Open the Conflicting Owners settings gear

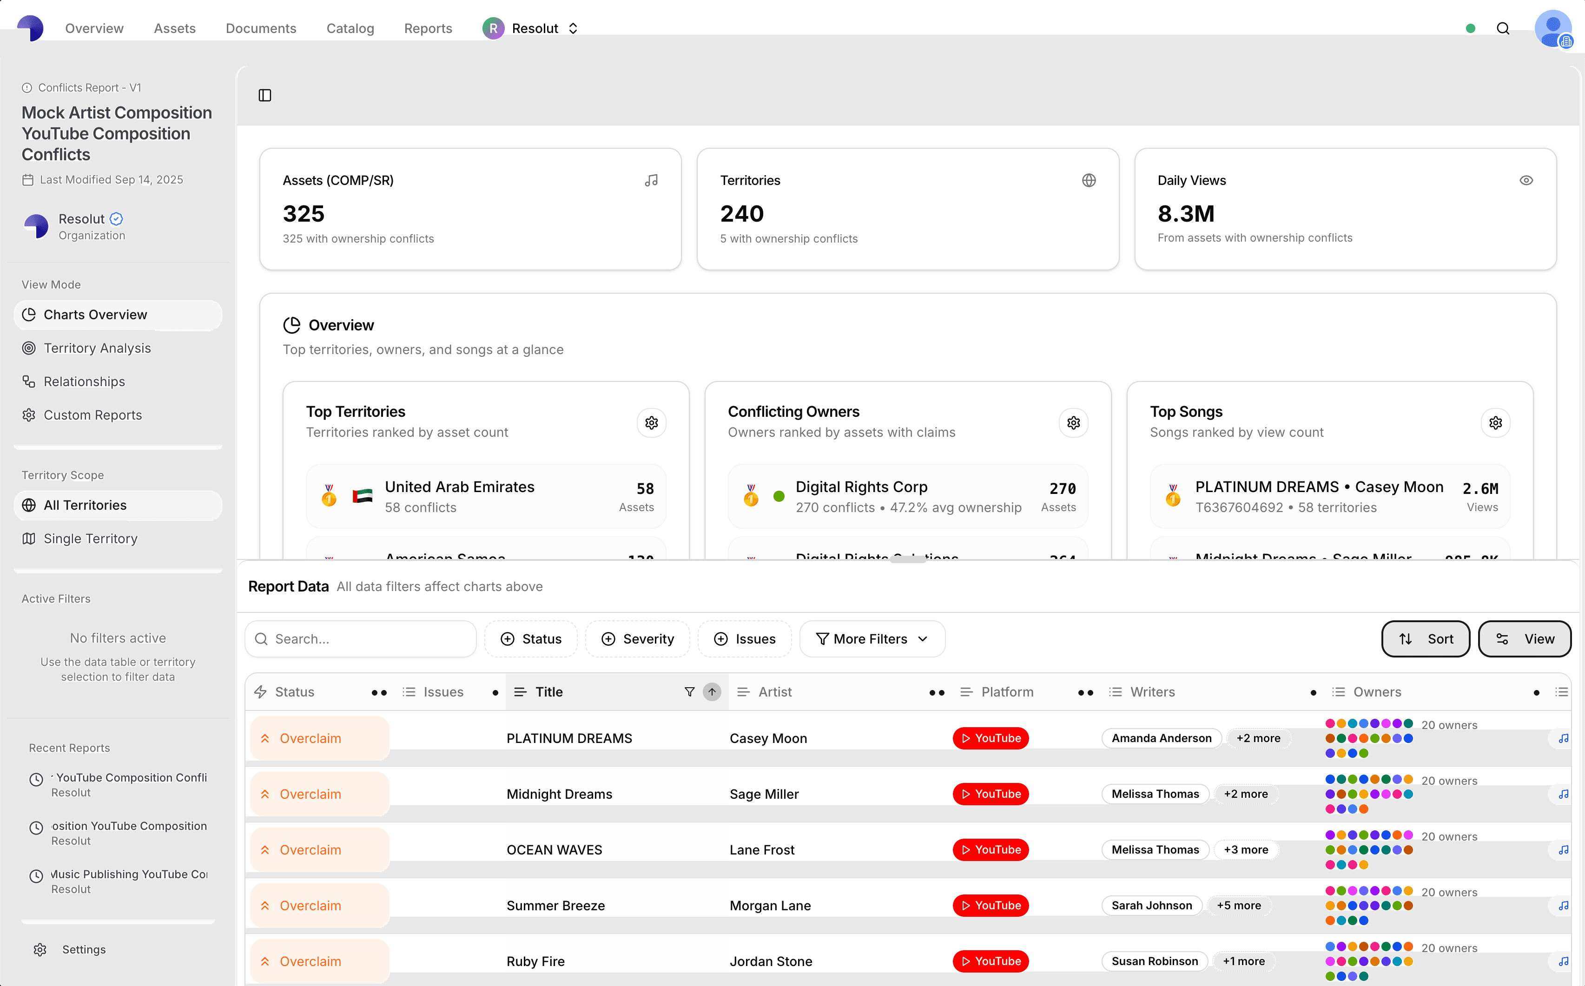tap(1074, 422)
